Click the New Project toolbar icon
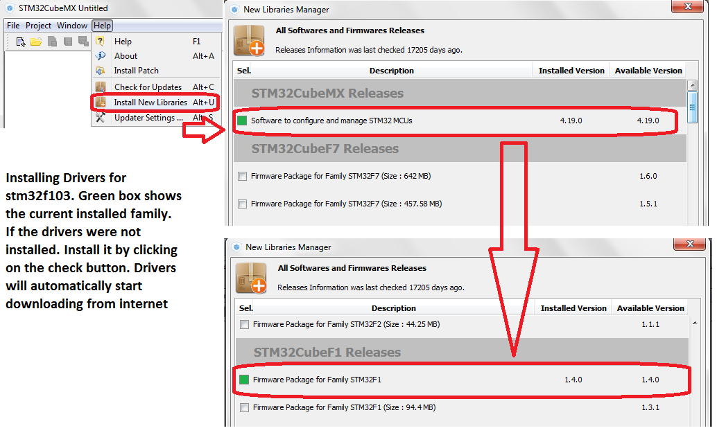This screenshot has width=717, height=435. pos(21,42)
